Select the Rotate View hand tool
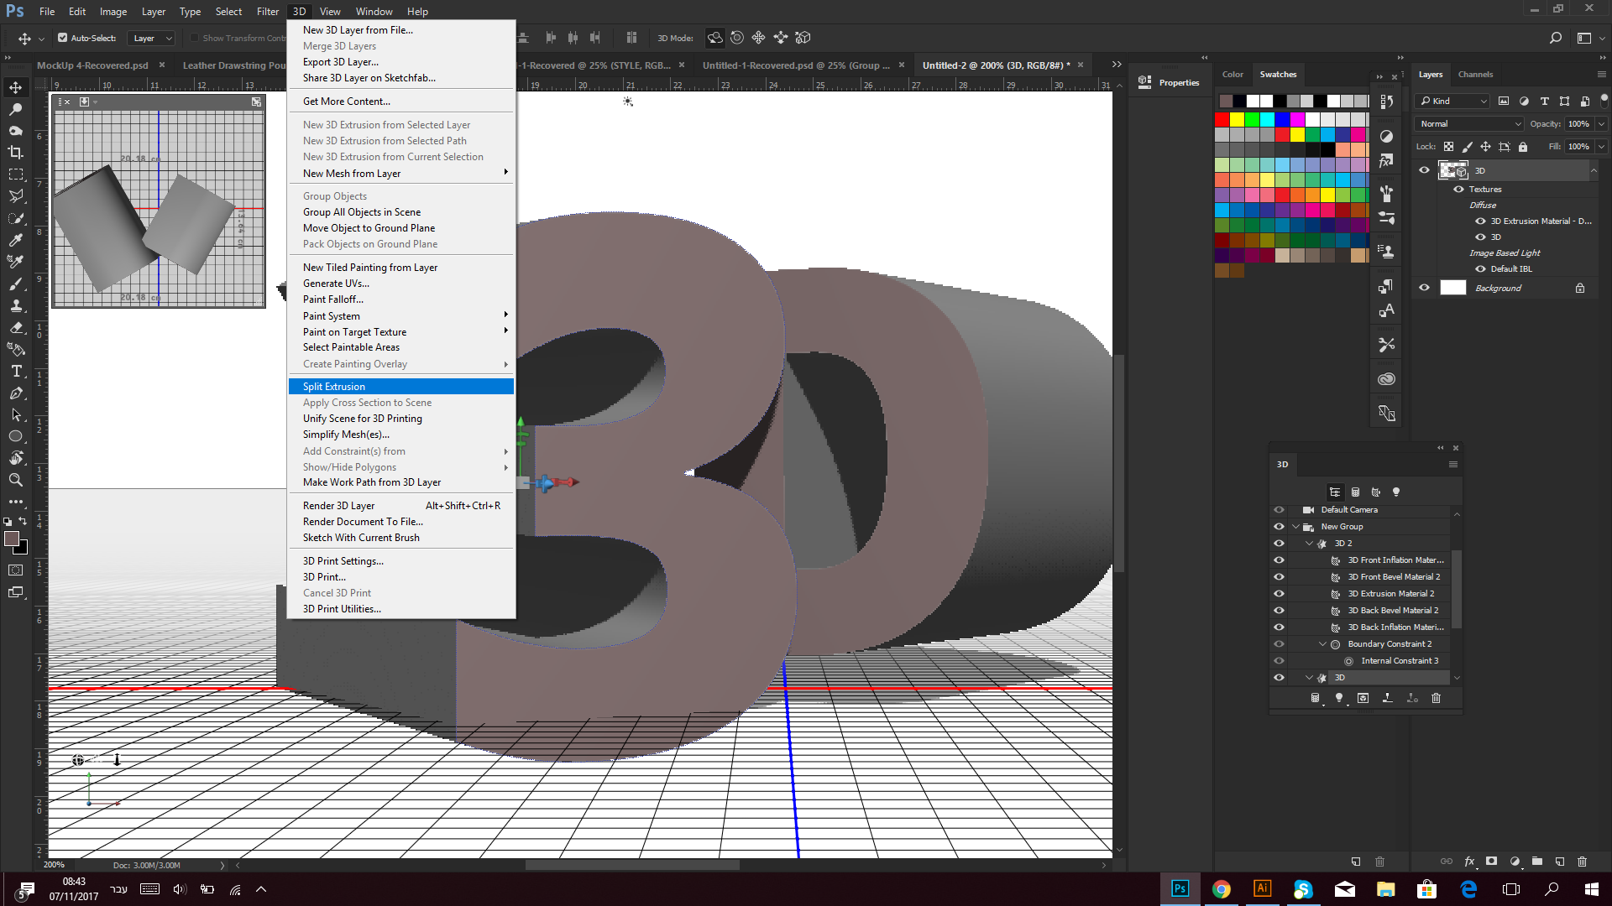1612x906 pixels. pos(16,458)
